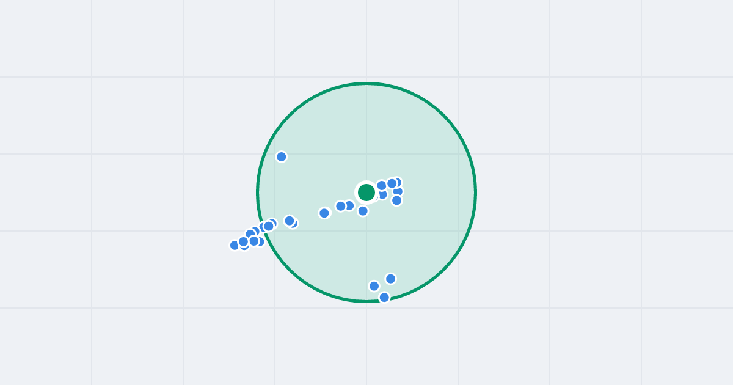This screenshot has height=385, width=733.
Task: Choose the highest of the three blue dots near the circle's bottom
Action: tap(391, 279)
